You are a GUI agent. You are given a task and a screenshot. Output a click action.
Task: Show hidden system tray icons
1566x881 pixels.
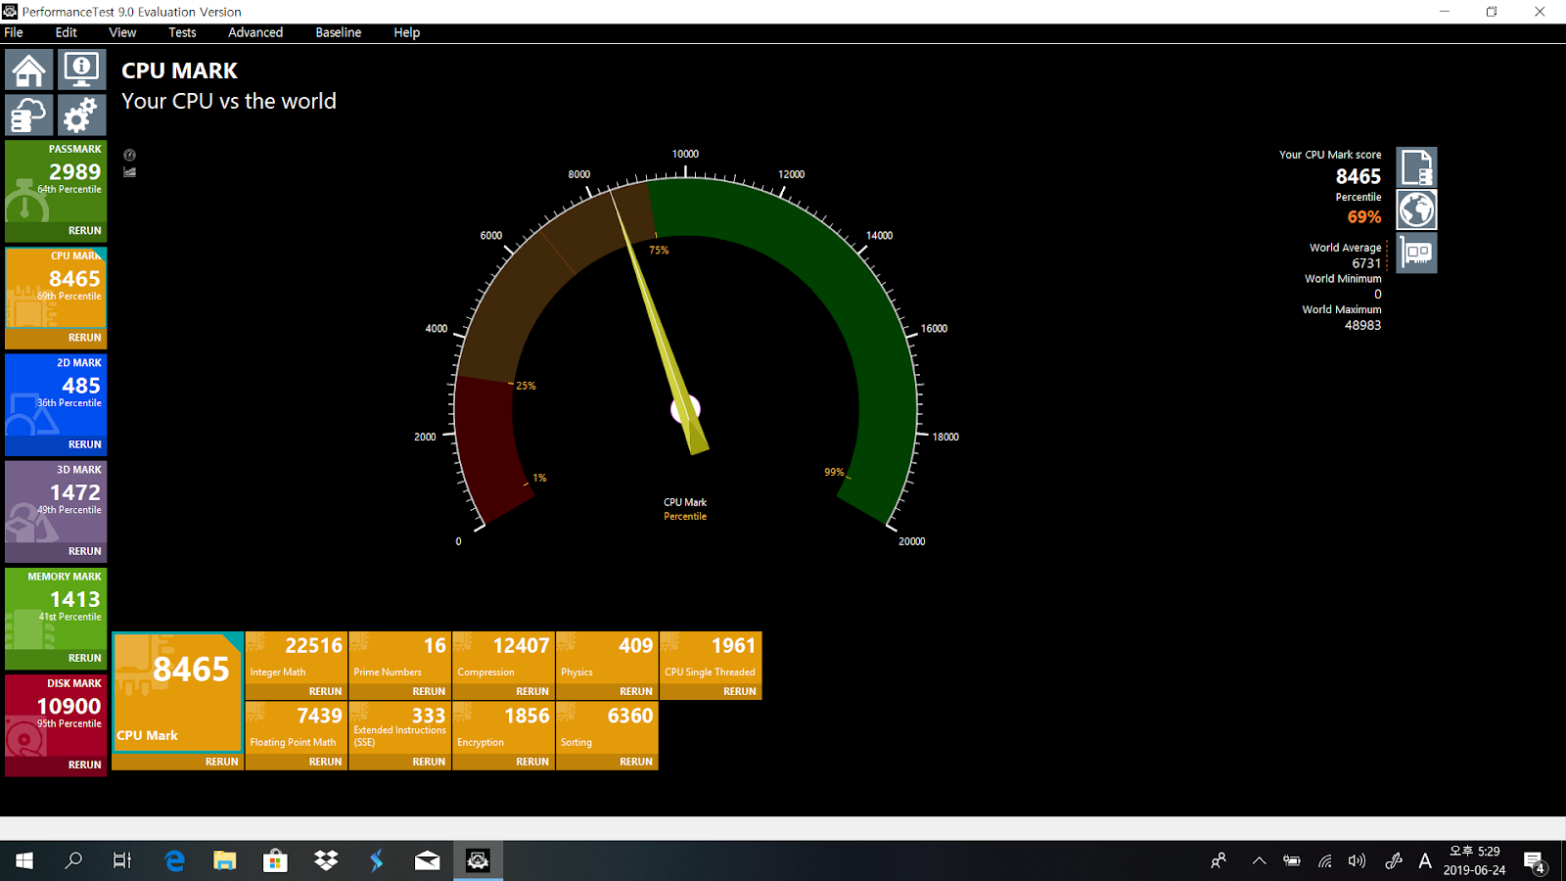point(1260,860)
